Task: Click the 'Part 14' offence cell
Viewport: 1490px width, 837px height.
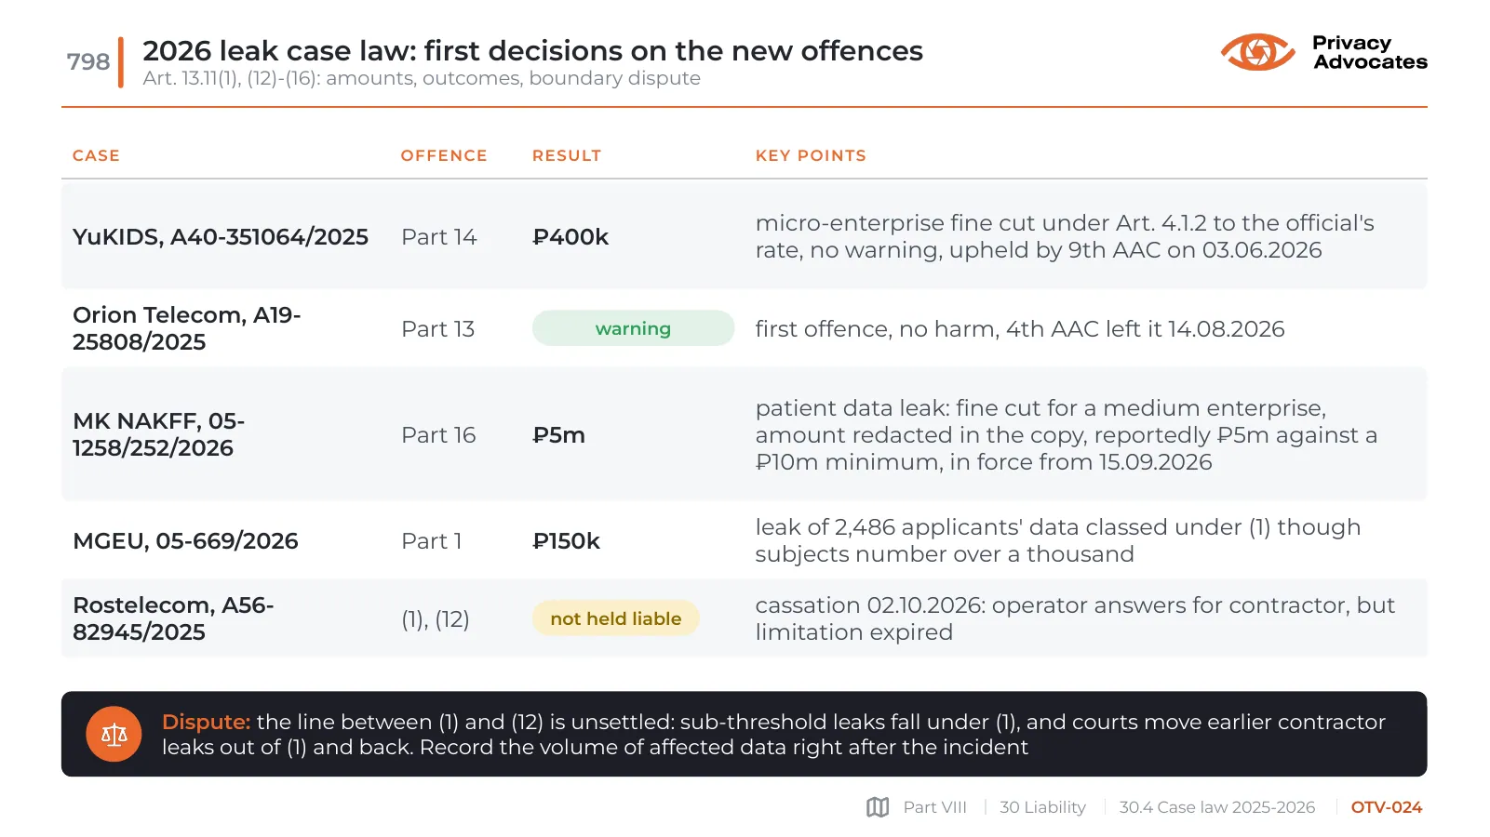Action: tap(439, 237)
